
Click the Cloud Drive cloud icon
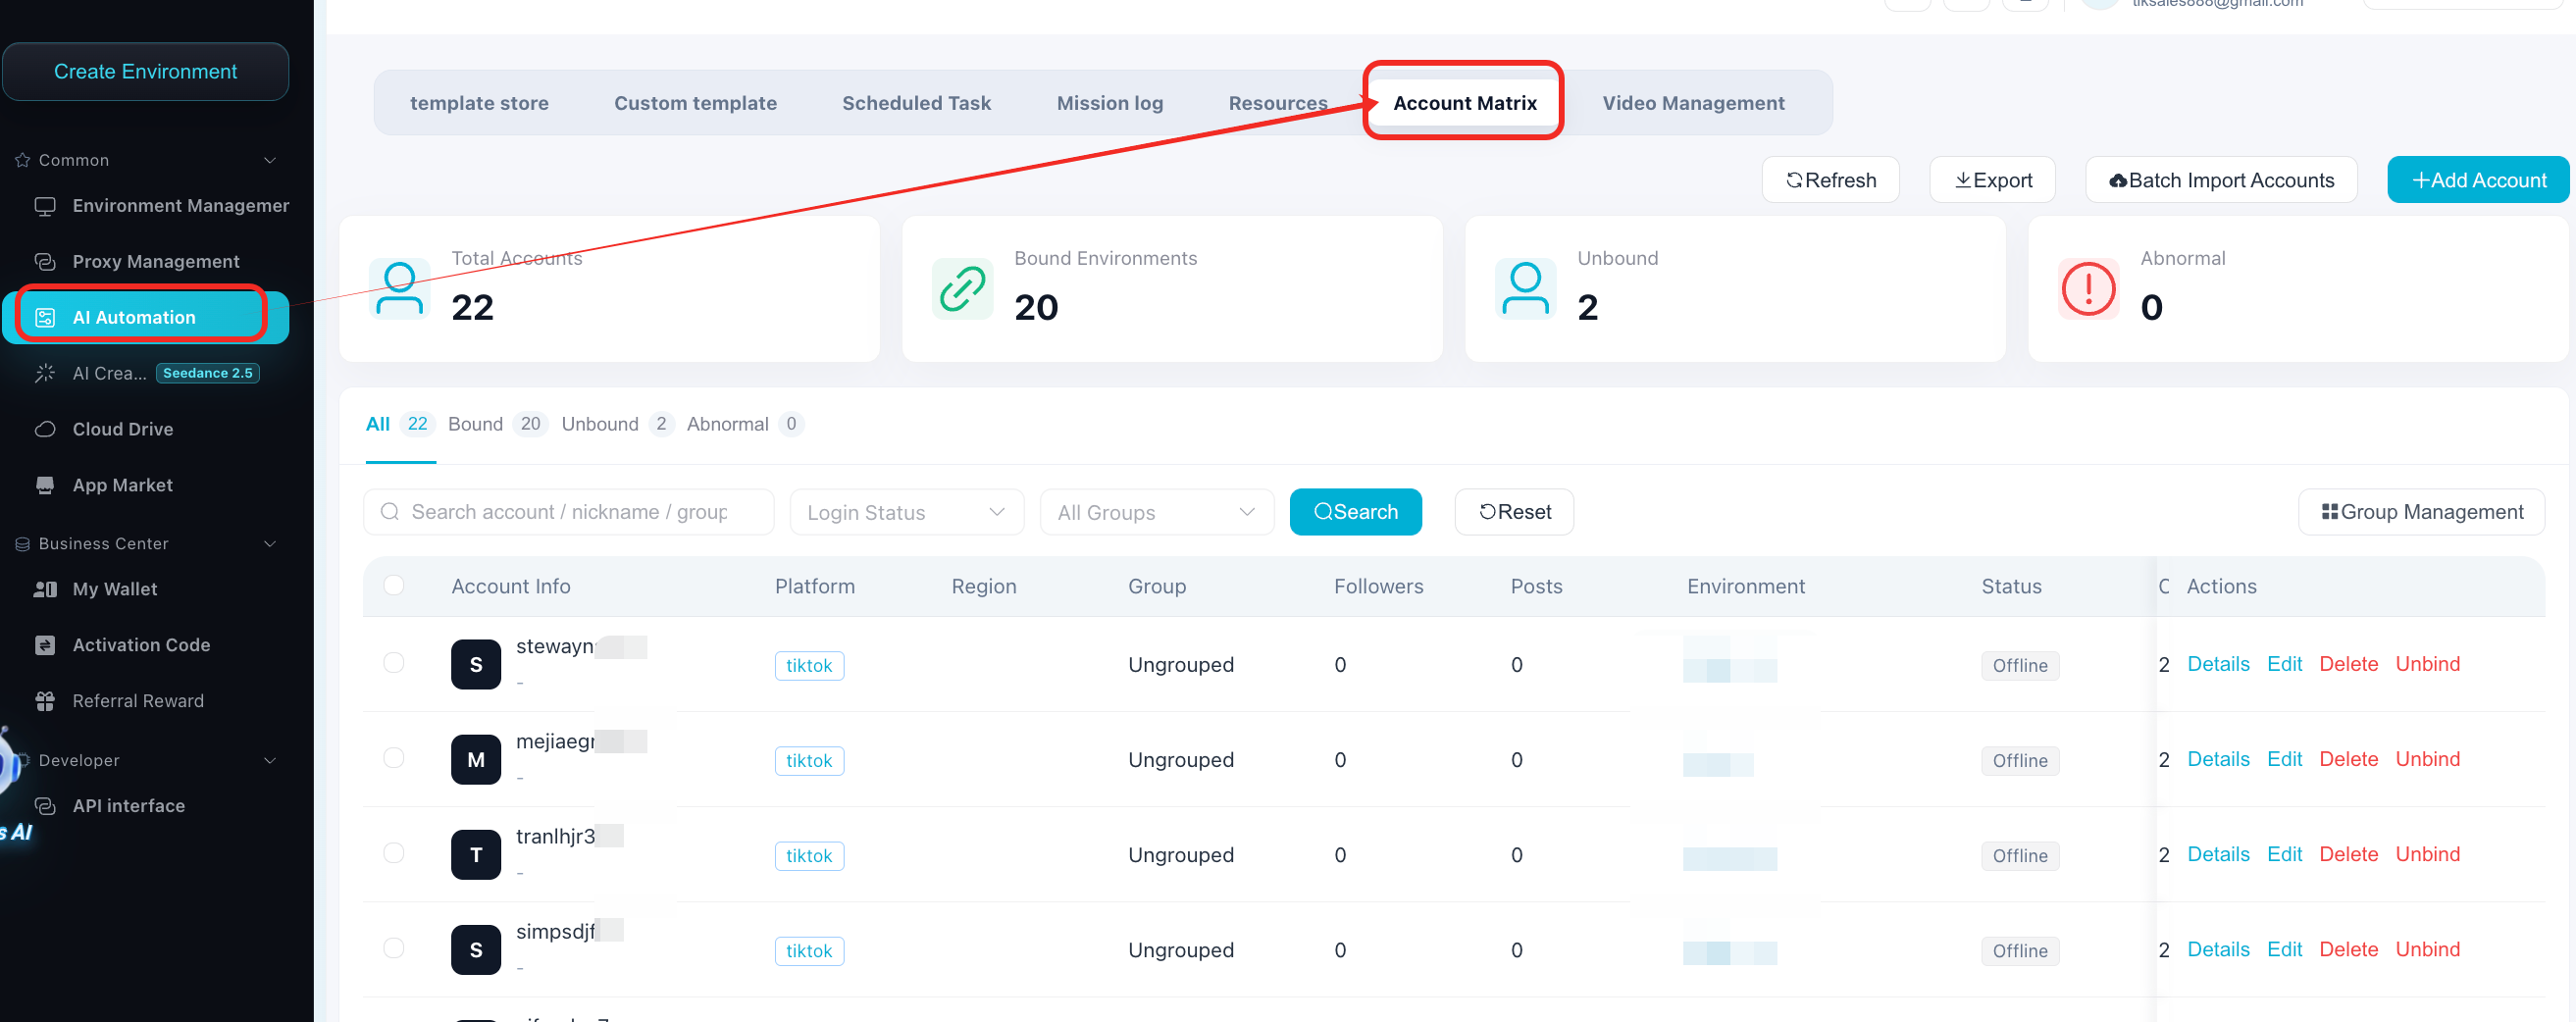click(45, 430)
